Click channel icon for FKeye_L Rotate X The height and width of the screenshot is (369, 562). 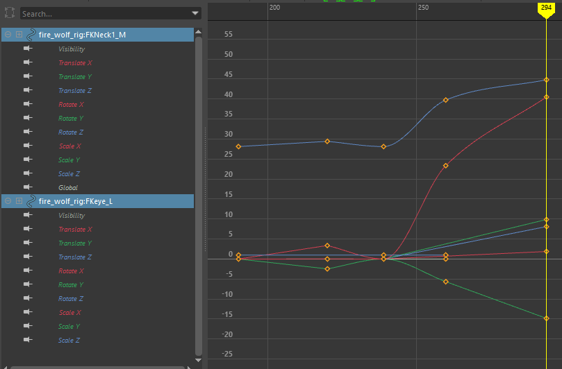click(x=28, y=271)
